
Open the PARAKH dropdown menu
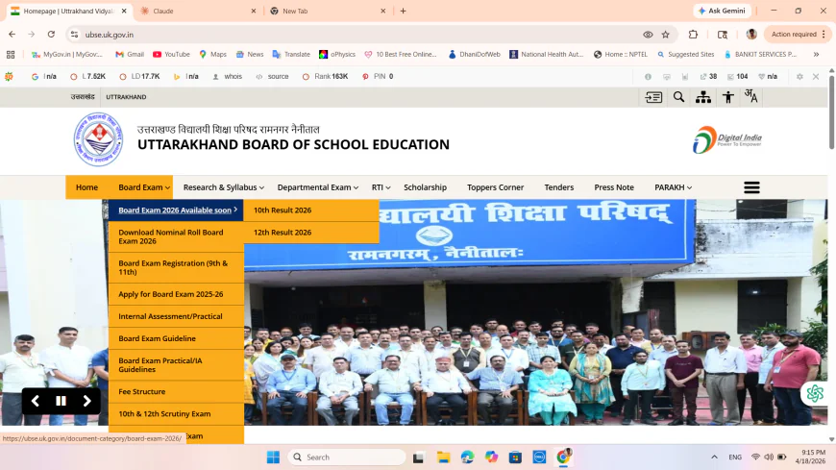[673, 187]
